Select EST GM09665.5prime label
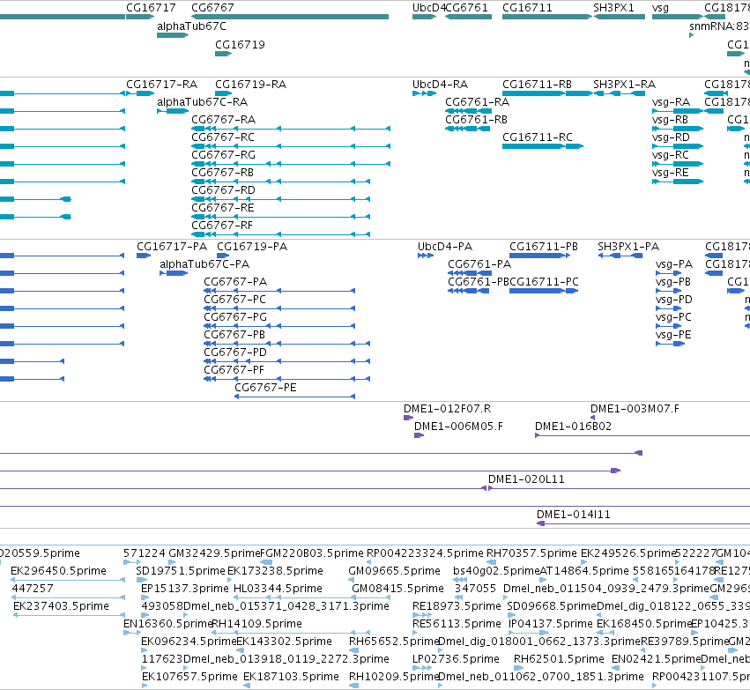Screen dimensions: 750x690 (394, 571)
